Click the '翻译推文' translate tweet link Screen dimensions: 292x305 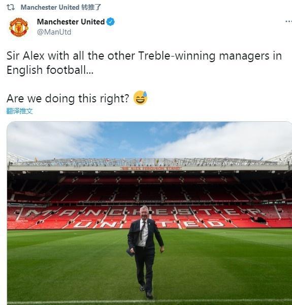pos(19,112)
